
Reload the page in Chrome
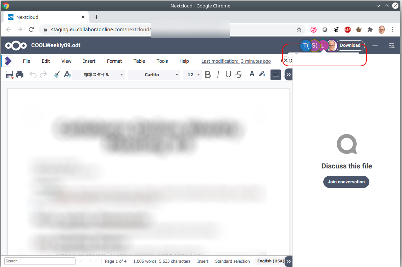point(31,29)
